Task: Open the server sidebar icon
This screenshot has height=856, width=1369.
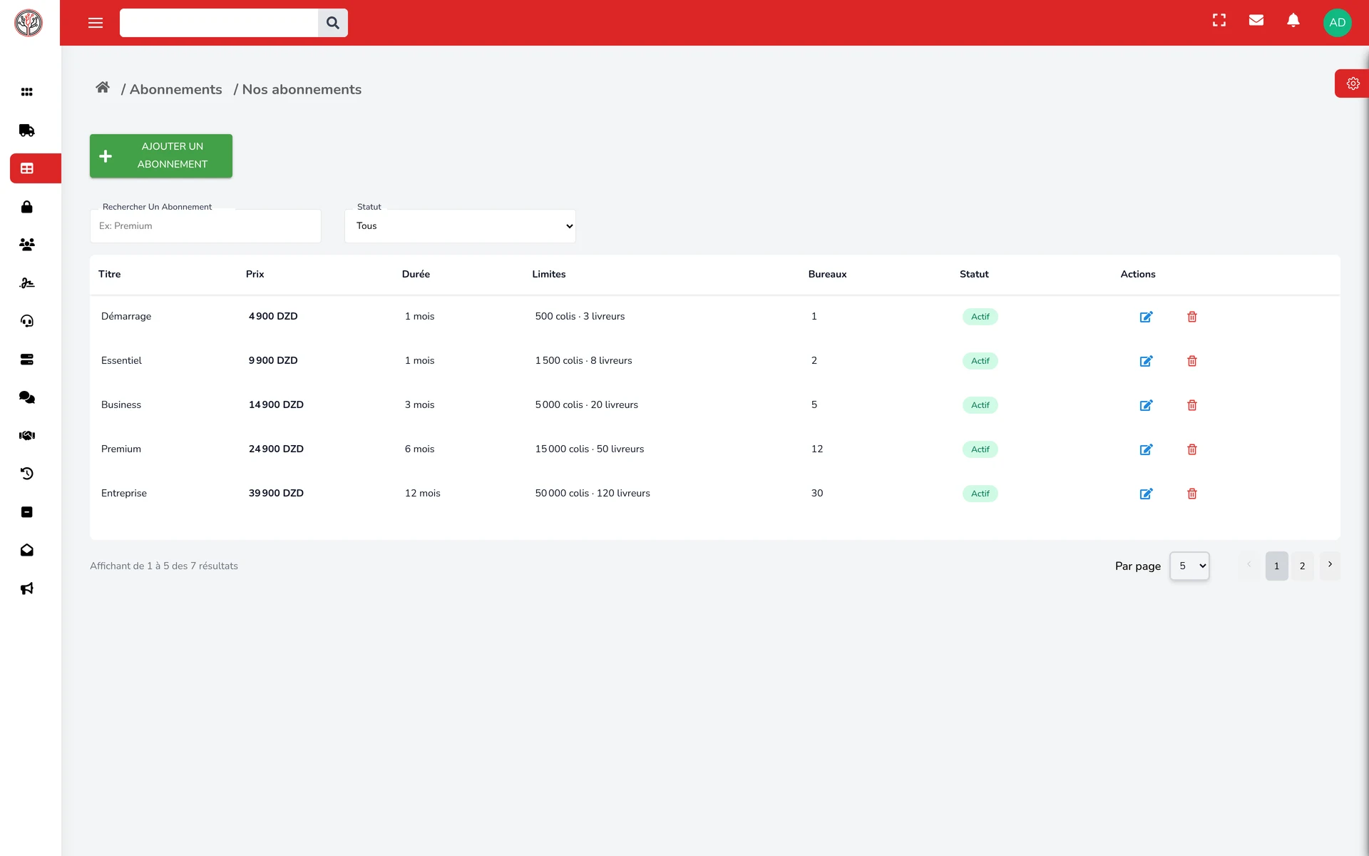Action: tap(27, 360)
